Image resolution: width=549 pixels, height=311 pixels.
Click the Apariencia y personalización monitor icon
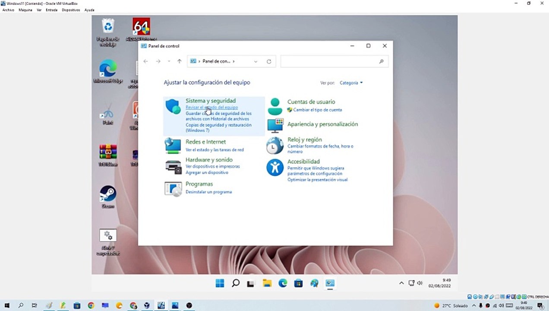point(275,125)
